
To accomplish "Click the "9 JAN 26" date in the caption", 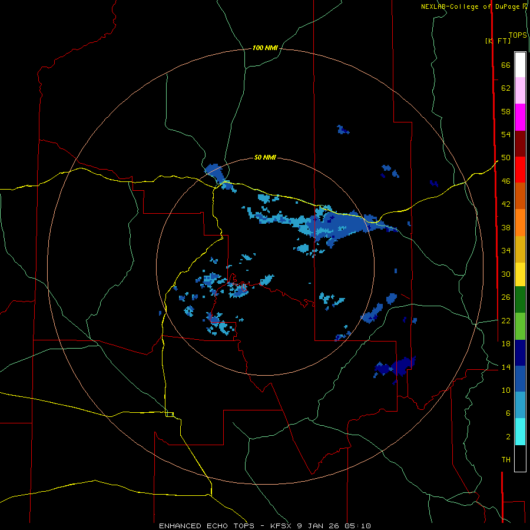I will click(317, 526).
